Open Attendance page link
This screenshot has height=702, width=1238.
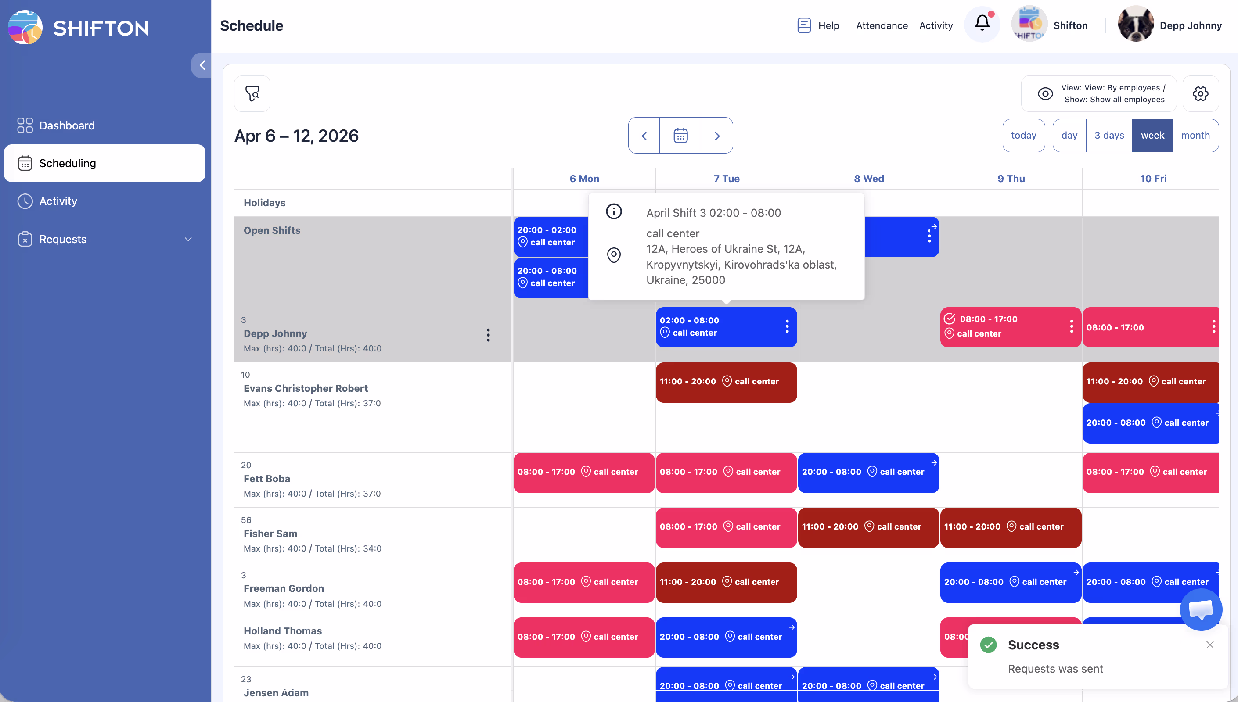pyautogui.click(x=882, y=25)
